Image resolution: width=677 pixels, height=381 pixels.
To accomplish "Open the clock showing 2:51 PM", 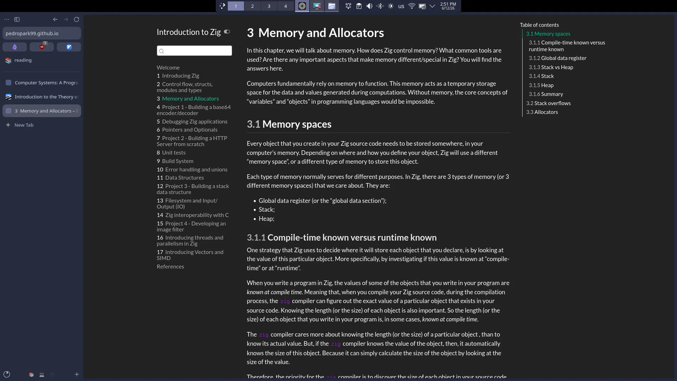I will click(448, 6).
